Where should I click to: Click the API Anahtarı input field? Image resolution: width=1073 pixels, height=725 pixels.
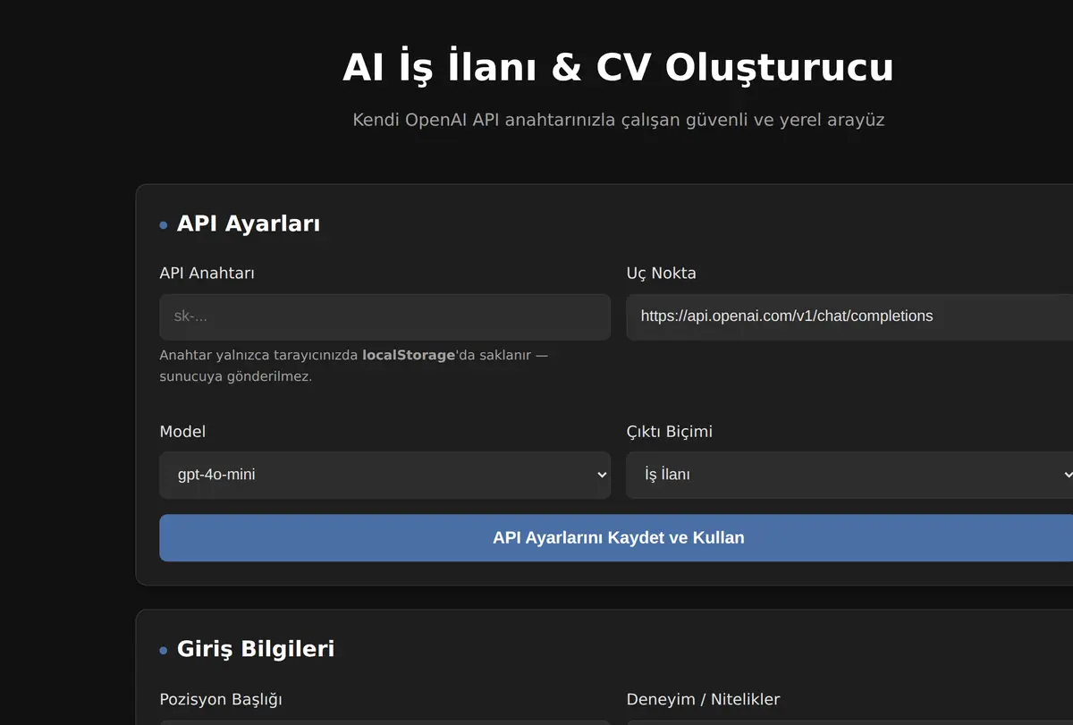[384, 317]
